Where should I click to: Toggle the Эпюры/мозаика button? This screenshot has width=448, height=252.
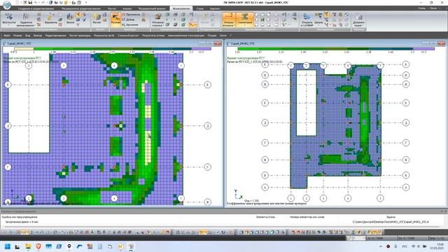229,20
